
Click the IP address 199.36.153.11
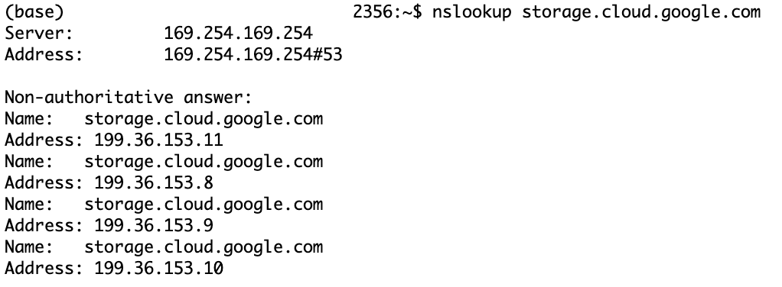158,140
